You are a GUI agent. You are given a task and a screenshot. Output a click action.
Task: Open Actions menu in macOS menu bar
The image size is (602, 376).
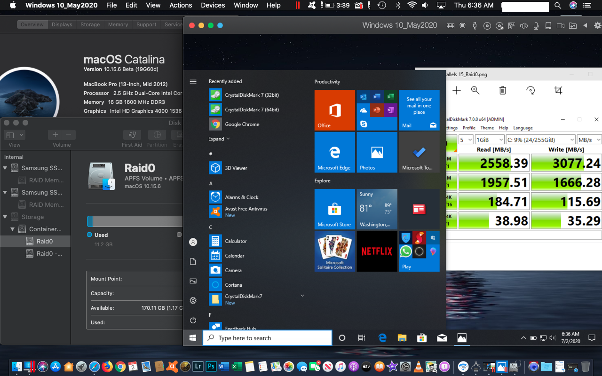181,5
